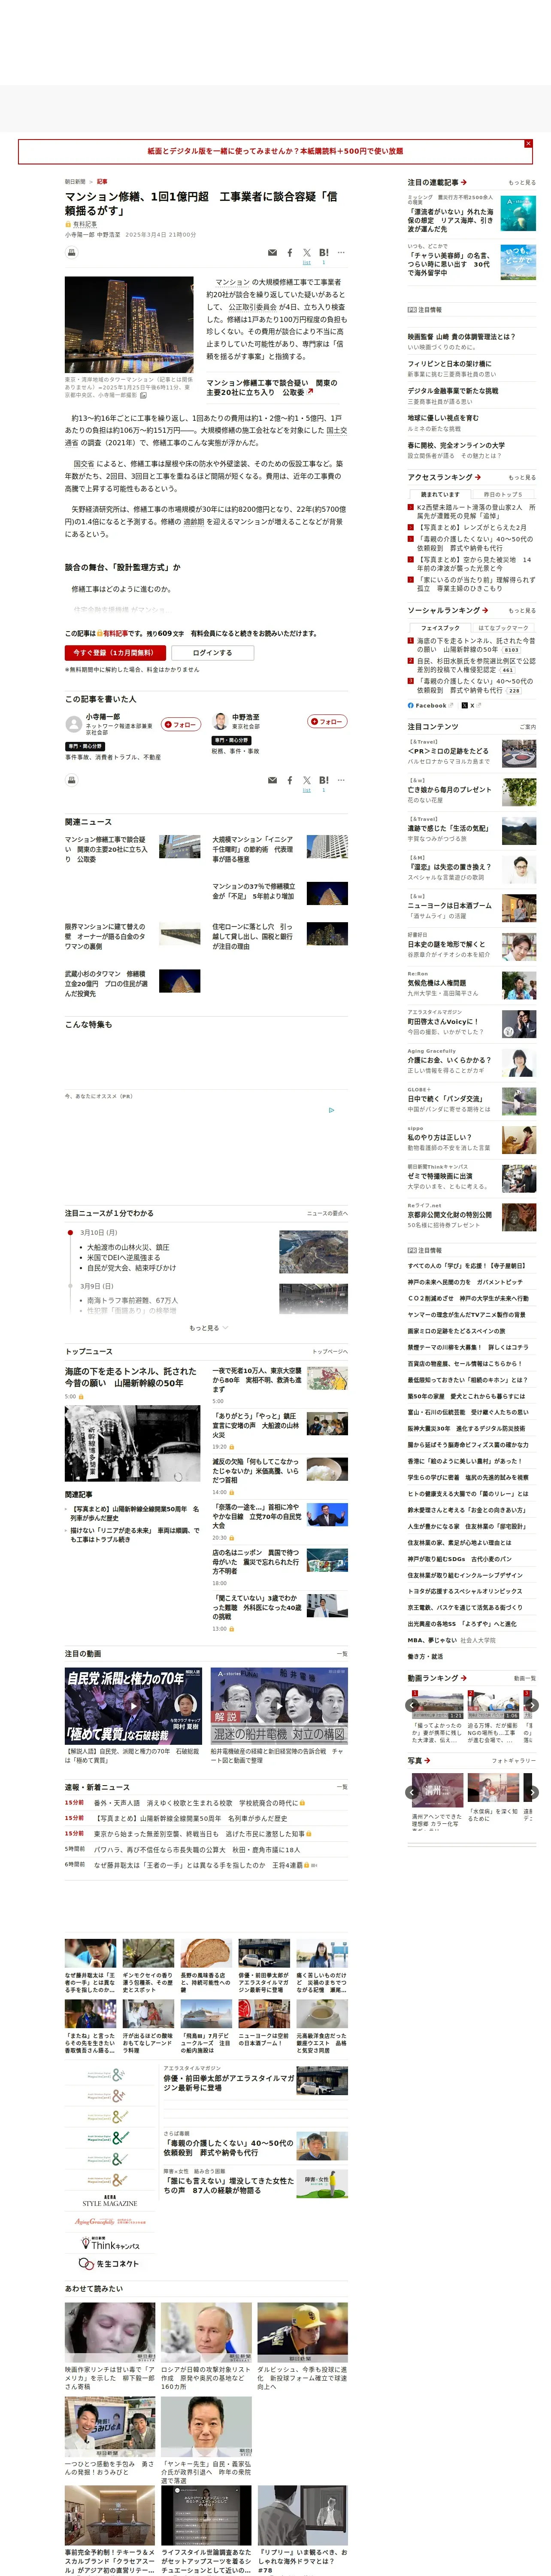This screenshot has width=551, height=2576.
Task: Share the article by mail from the bottom share row
Action: pyautogui.click(x=272, y=780)
